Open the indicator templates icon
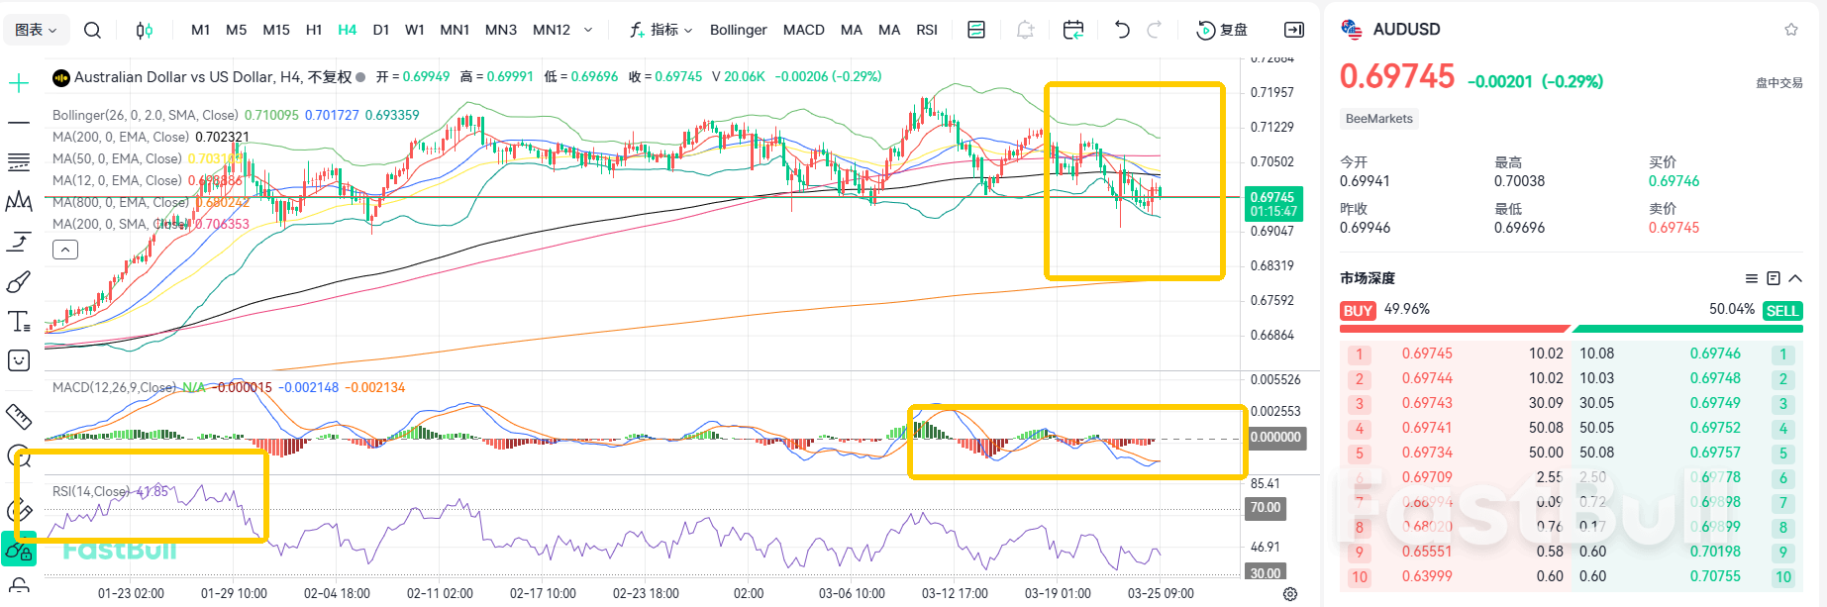This screenshot has width=1827, height=607. [976, 30]
